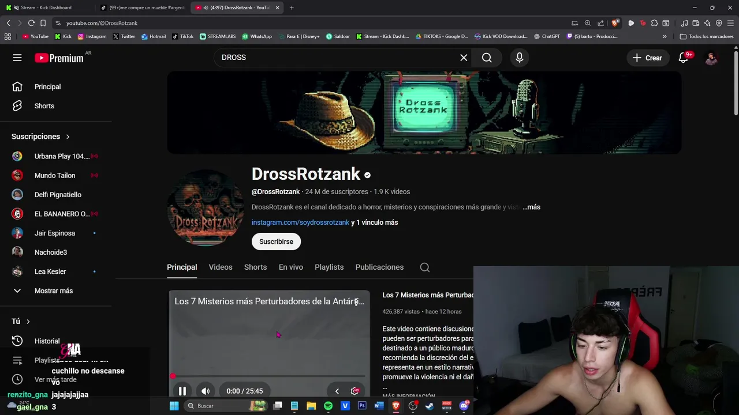The width and height of the screenshot is (739, 415).
Task: Mute the featured video volume
Action: (x=206, y=391)
